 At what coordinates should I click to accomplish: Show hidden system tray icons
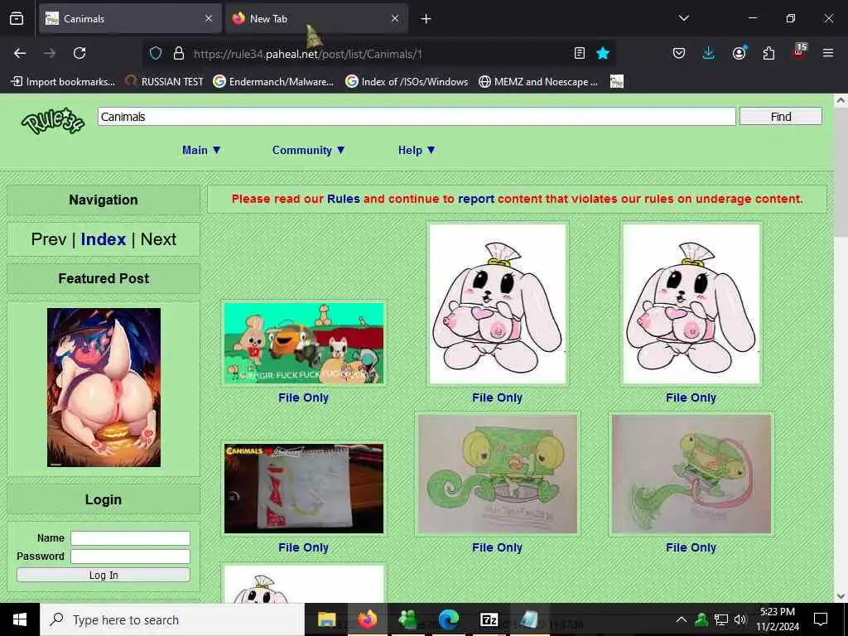(682, 619)
